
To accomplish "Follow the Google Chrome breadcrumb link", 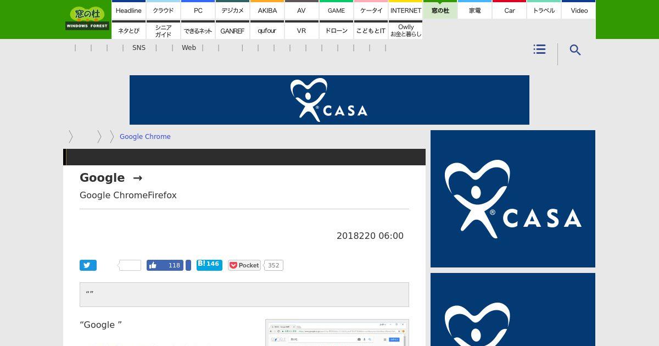I will pos(145,137).
